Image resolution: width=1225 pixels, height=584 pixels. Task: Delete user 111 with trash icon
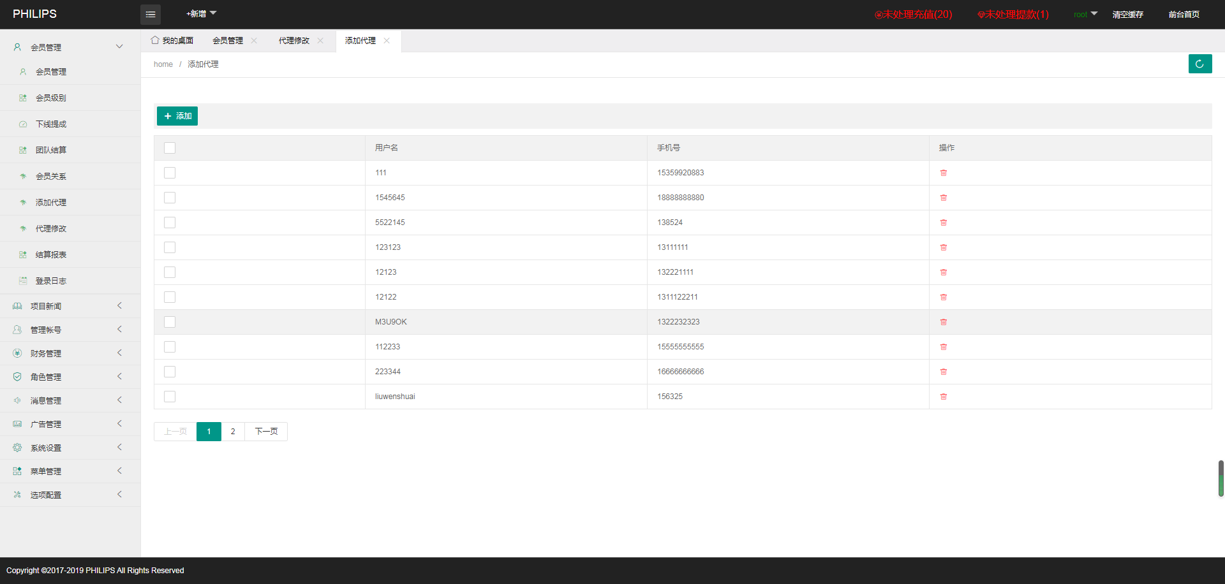coord(944,173)
